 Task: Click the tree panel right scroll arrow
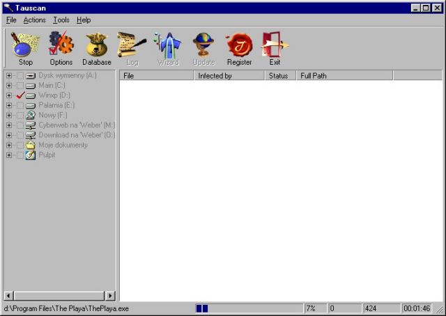click(110, 296)
